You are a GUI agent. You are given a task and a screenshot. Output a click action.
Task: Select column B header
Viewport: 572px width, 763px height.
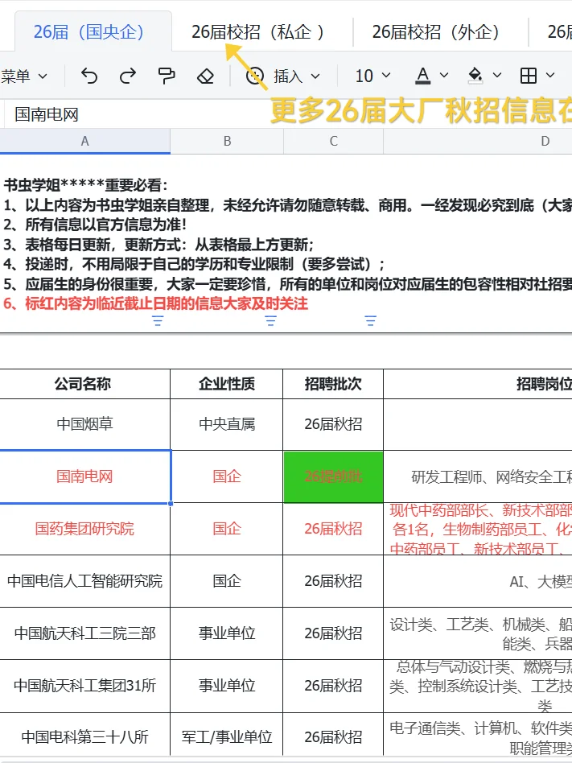click(x=227, y=141)
